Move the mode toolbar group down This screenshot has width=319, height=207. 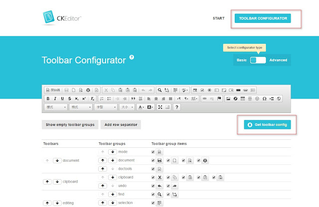tap(113, 152)
